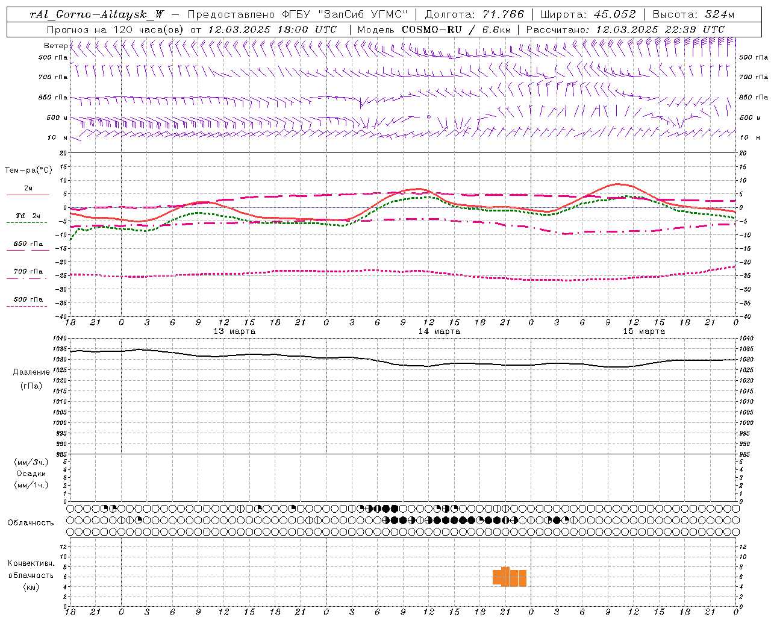The width and height of the screenshot is (771, 617).
Task: Click the Конвективн. облачность panel label
Action: click(31, 569)
